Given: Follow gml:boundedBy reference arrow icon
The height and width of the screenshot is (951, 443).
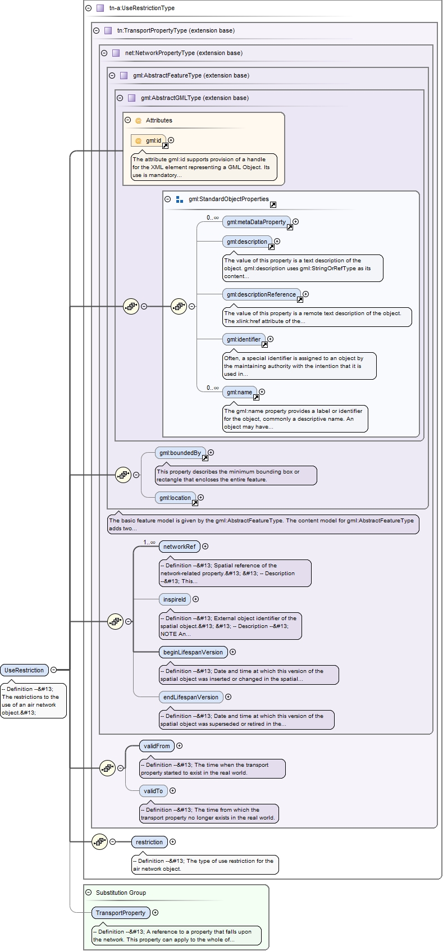Looking at the screenshot, I should pos(205,458).
